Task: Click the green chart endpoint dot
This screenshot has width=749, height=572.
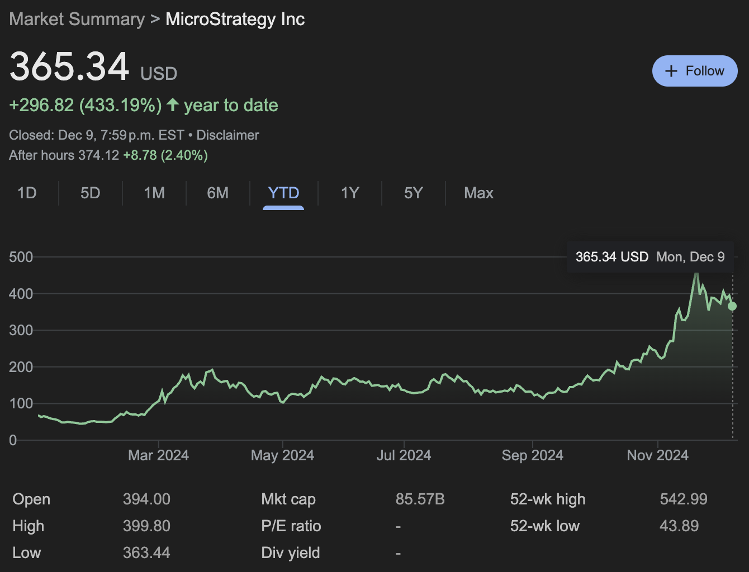Action: point(732,306)
